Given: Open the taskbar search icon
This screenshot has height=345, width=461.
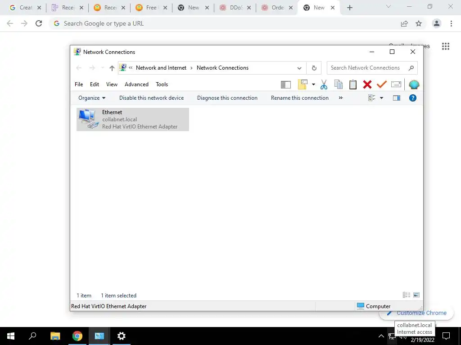Looking at the screenshot, I should 32,336.
